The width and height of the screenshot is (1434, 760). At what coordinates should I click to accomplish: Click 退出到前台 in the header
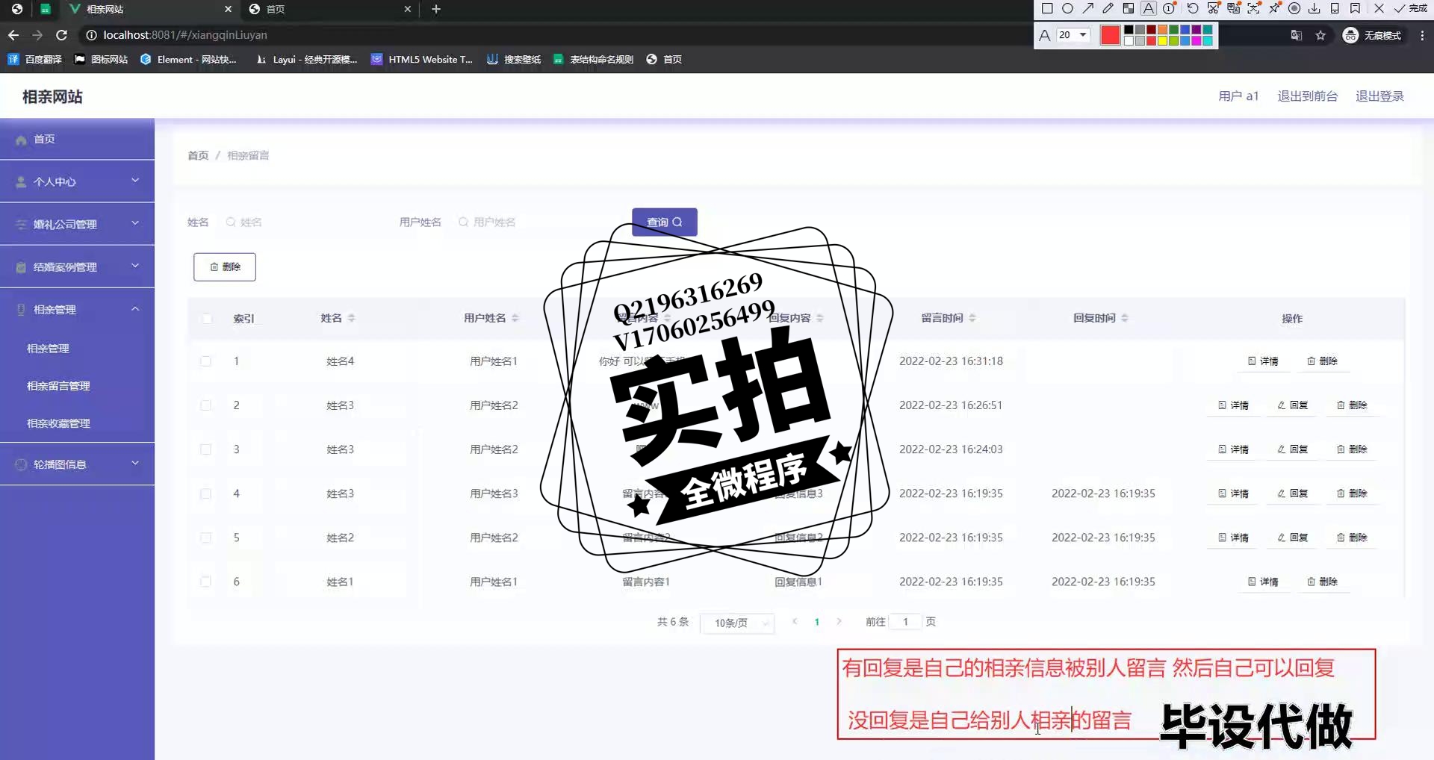pyautogui.click(x=1307, y=96)
